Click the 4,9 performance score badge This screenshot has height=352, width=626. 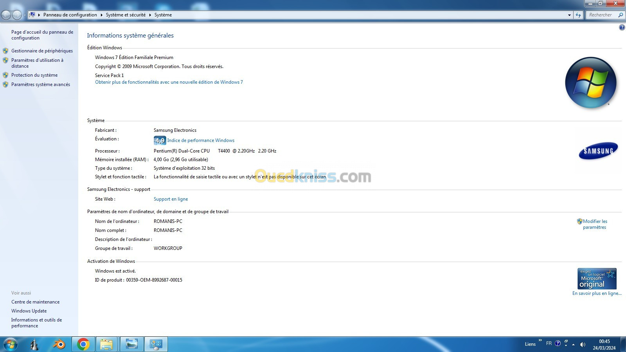(x=160, y=140)
